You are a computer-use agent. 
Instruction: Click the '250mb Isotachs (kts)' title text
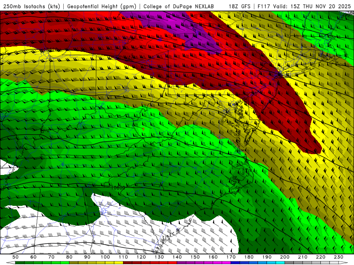tap(31, 6)
